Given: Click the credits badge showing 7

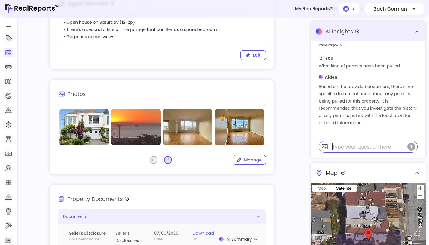Looking at the screenshot, I should 349,9.
